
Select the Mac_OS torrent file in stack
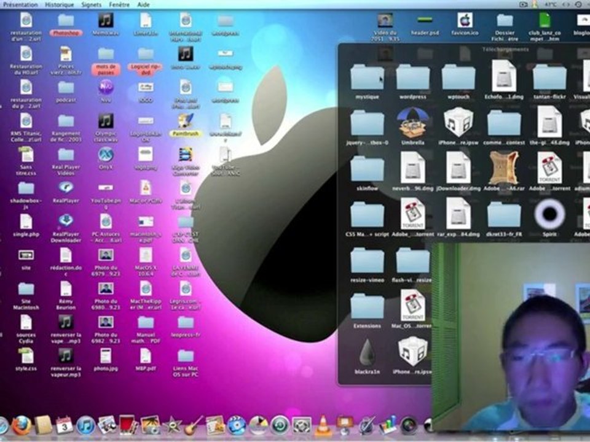[x=413, y=305]
